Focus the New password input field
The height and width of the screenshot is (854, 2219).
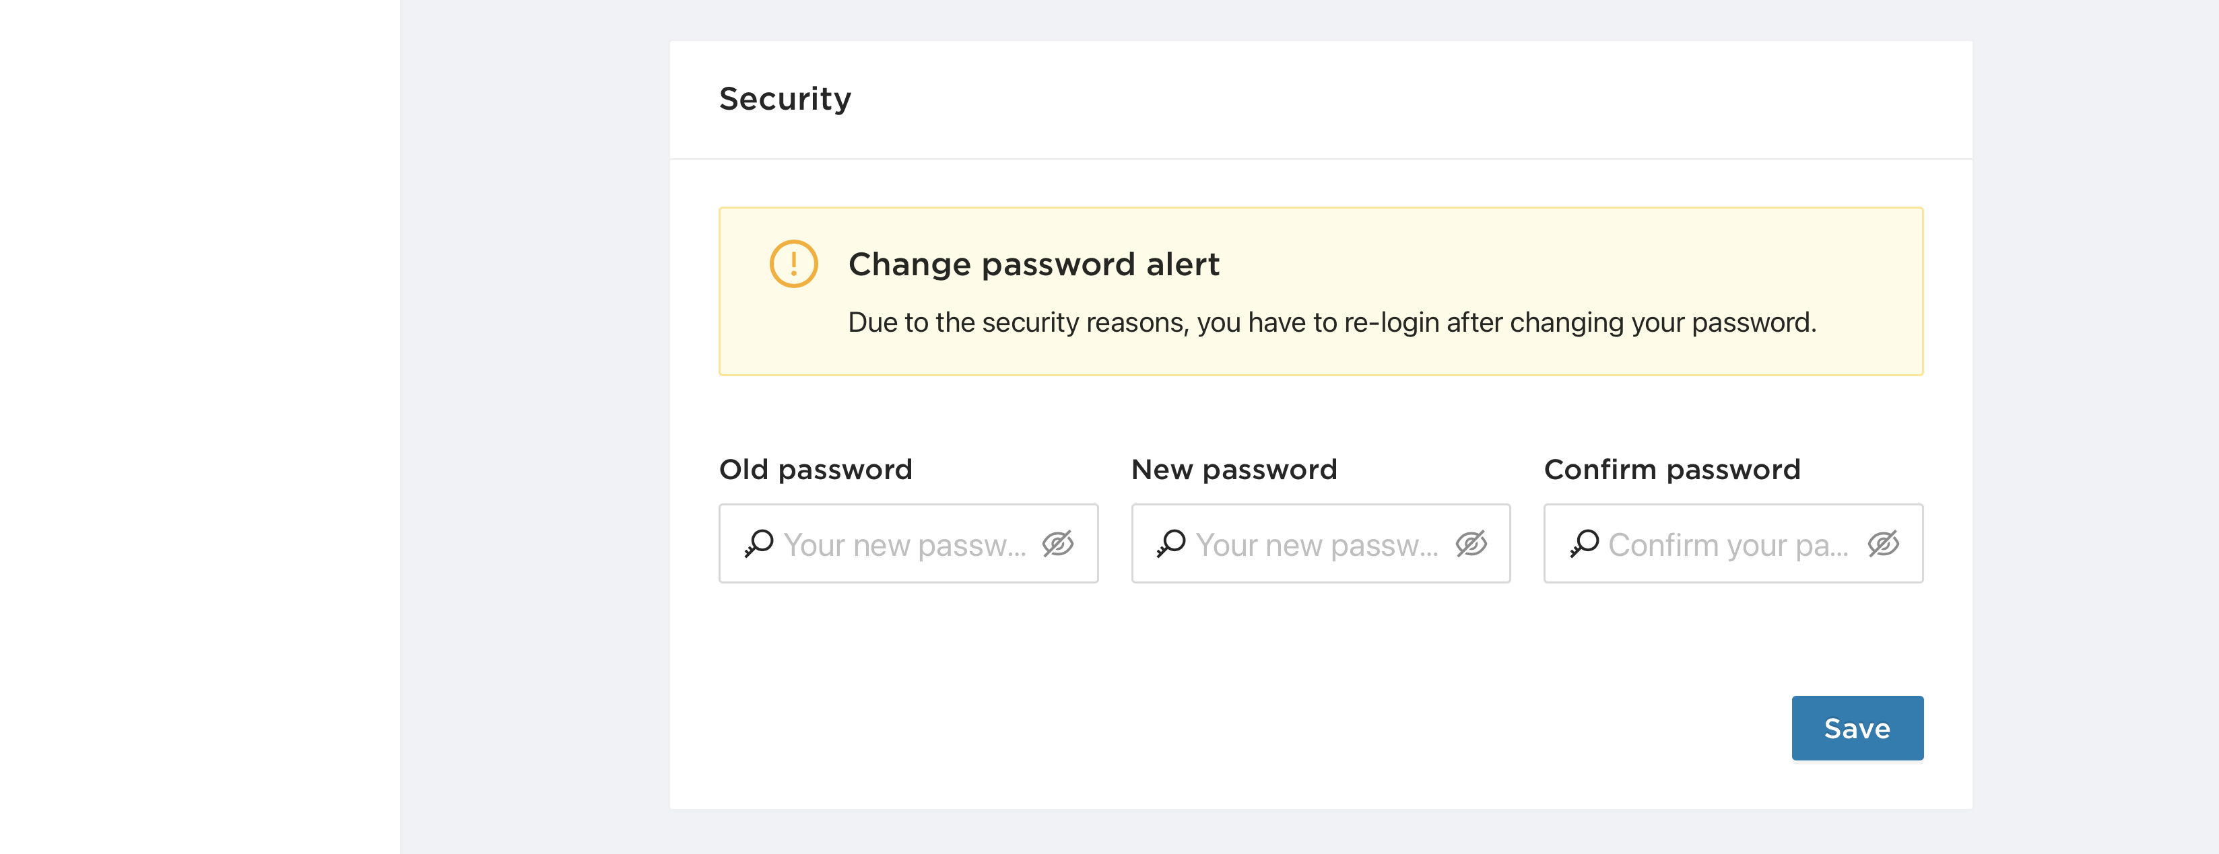point(1321,544)
